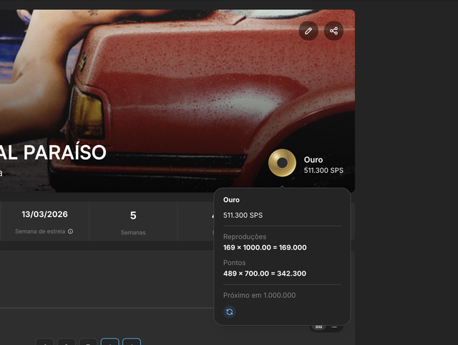
Task: Click the Pontos label
Action: point(234,262)
